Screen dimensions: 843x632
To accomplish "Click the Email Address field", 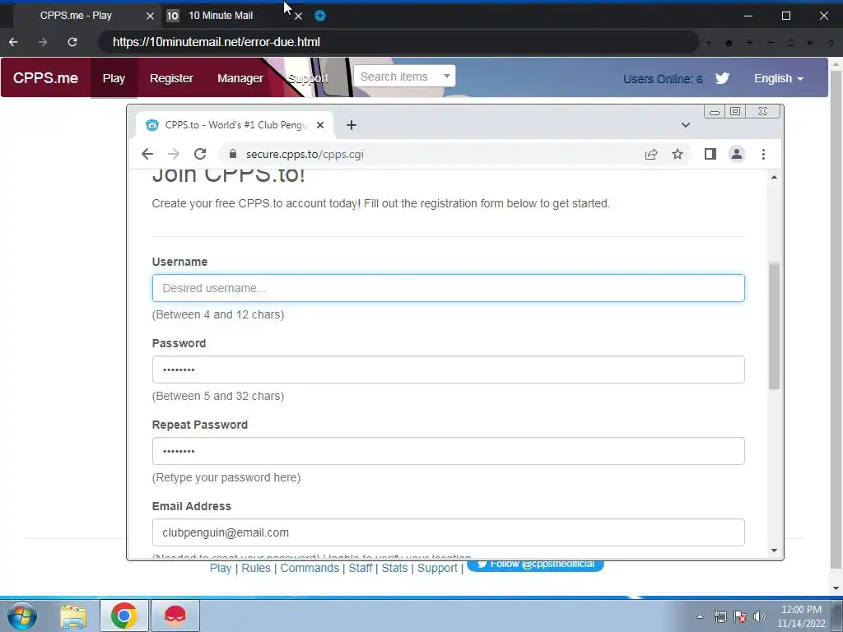I will [449, 532].
